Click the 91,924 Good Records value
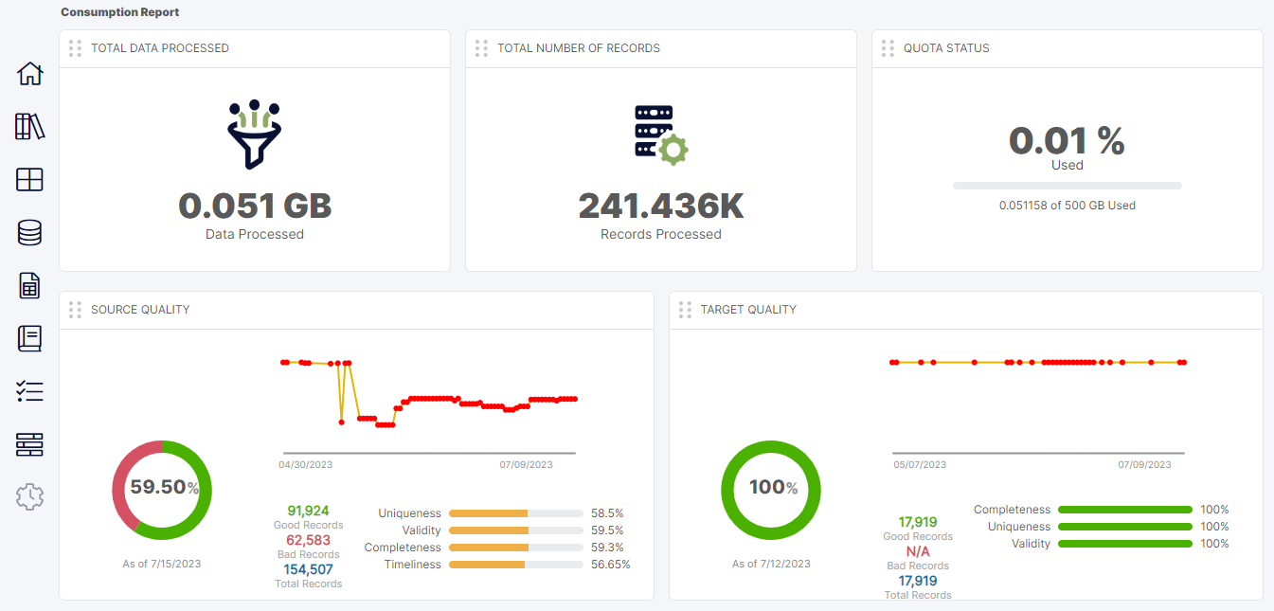This screenshot has width=1274, height=611. [x=308, y=511]
